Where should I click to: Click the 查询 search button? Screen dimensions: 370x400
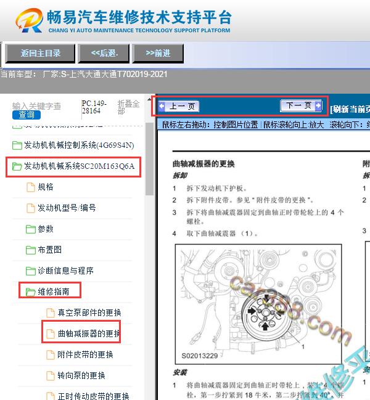coord(27,115)
